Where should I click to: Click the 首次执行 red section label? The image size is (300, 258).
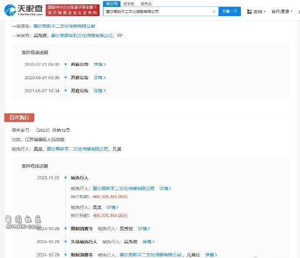(x=19, y=117)
